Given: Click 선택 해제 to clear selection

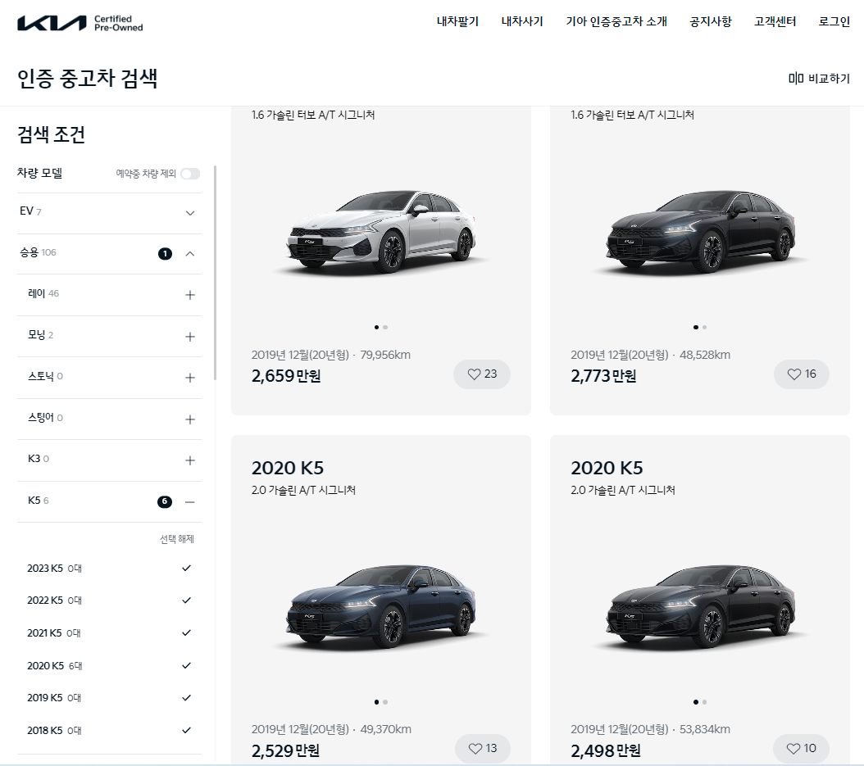Looking at the screenshot, I should tap(177, 539).
